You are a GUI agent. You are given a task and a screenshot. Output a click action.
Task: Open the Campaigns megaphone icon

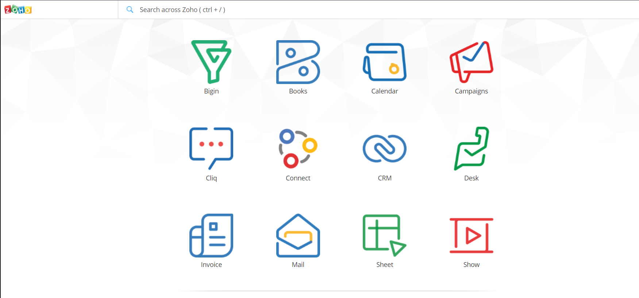tap(471, 62)
